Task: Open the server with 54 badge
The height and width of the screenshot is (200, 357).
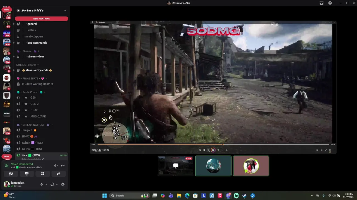Action: [x=7, y=24]
